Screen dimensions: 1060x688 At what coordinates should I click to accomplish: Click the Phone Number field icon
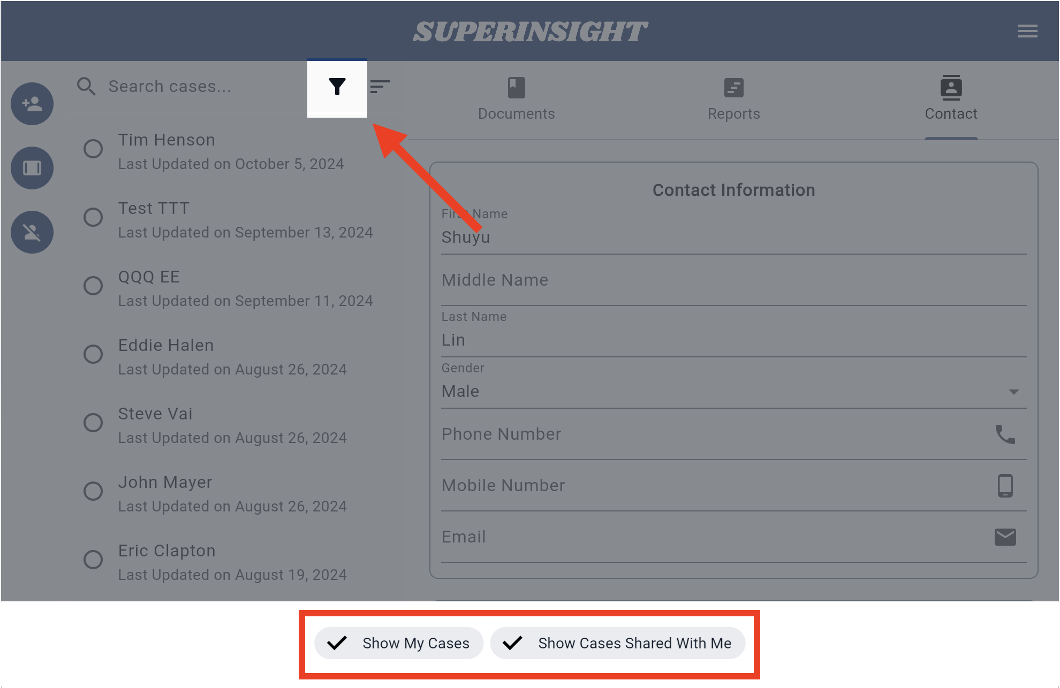click(x=1005, y=434)
